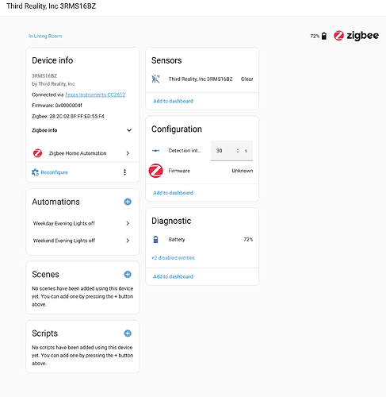
Task: Add a new automation with plus icon
Action: tap(128, 202)
